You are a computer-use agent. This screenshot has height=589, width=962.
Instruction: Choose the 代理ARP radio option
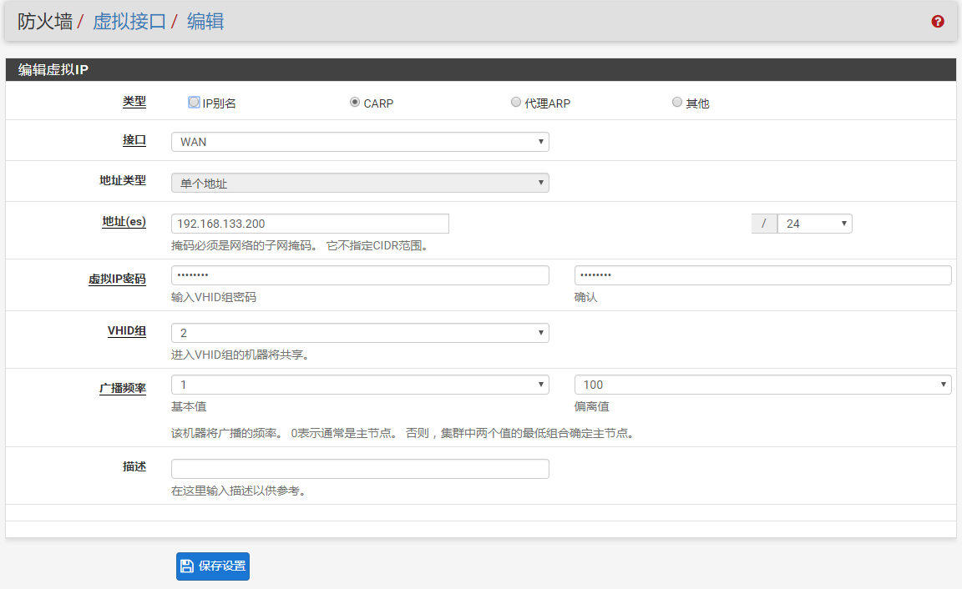516,103
